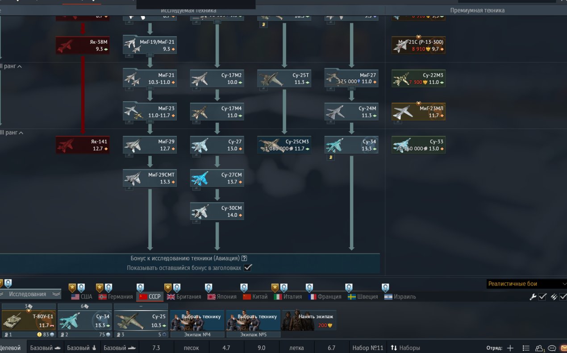Viewport: 567px width, 353px height.
Task: Click Выбрать технику for Экипаж №4
Action: point(197,320)
